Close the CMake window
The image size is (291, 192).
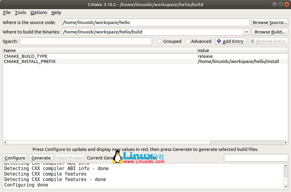287,5
